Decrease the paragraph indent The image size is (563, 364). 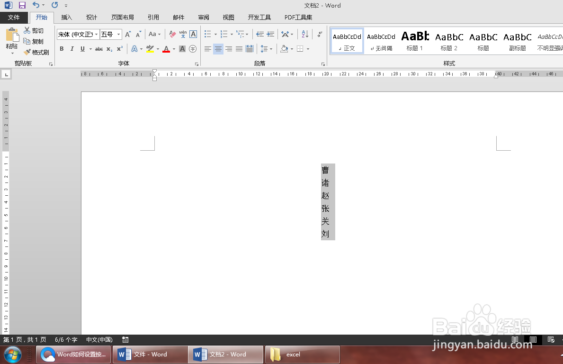(260, 34)
